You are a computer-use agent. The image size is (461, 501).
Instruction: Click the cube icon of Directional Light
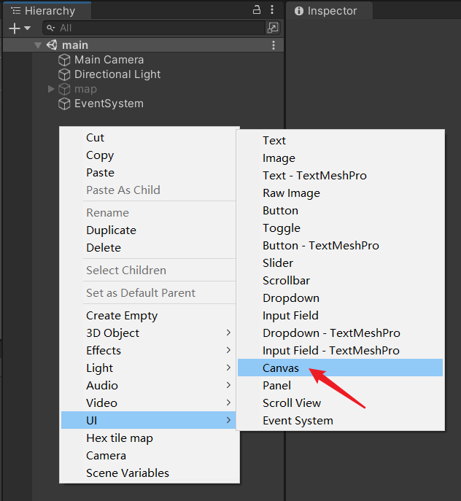coord(64,74)
